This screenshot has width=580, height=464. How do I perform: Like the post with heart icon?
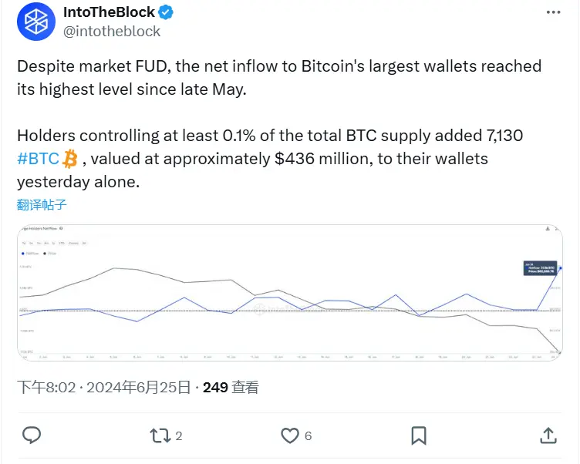[x=289, y=435]
